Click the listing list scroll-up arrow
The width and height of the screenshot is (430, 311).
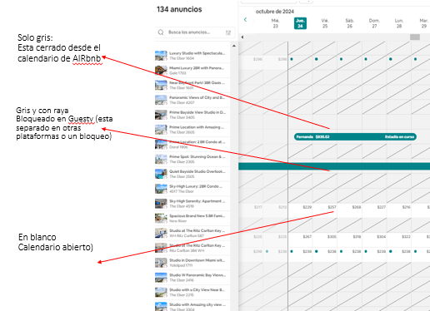coord(234,46)
